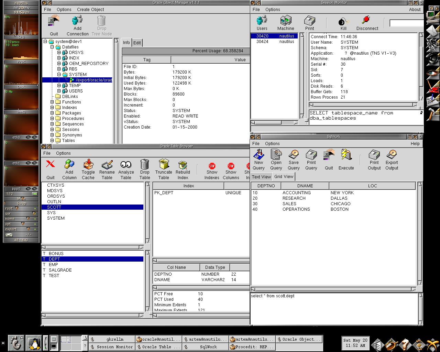Click Quit icon in SqlWork toolbar
The image size is (440, 352).
(329, 155)
